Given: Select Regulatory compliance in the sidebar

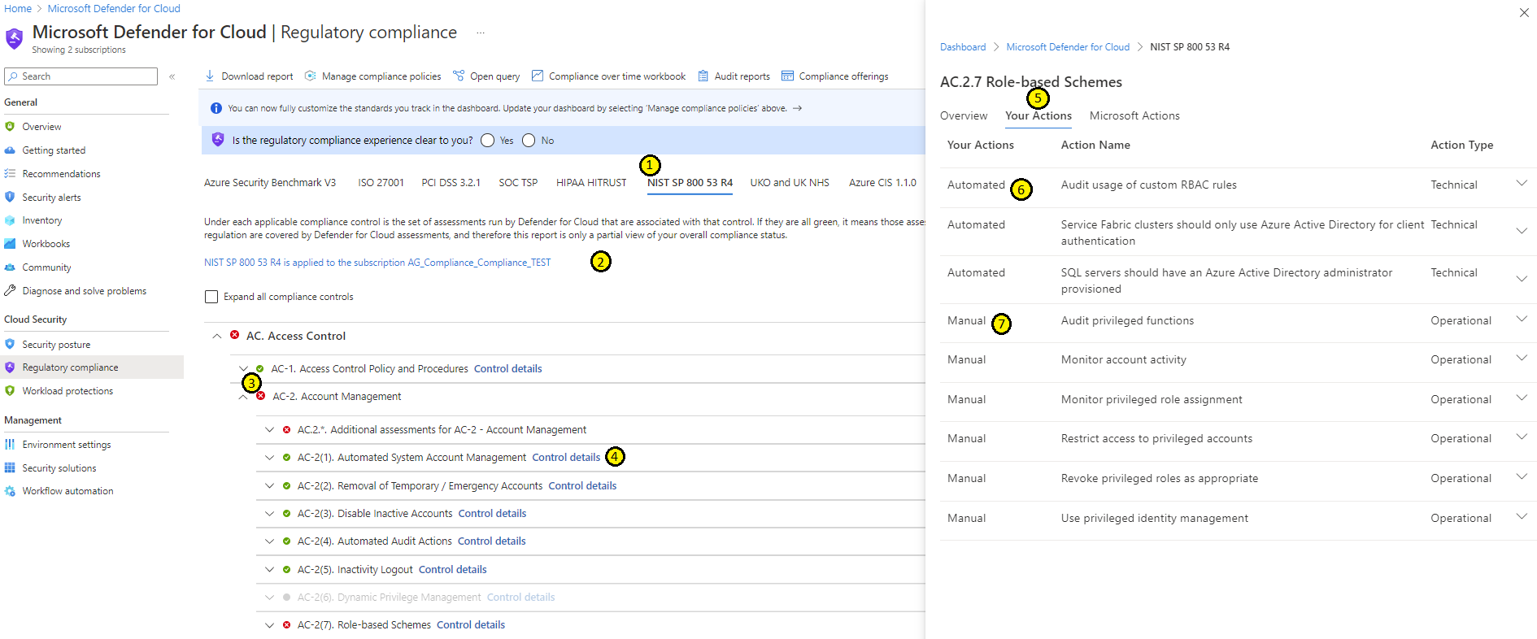Looking at the screenshot, I should [x=92, y=367].
